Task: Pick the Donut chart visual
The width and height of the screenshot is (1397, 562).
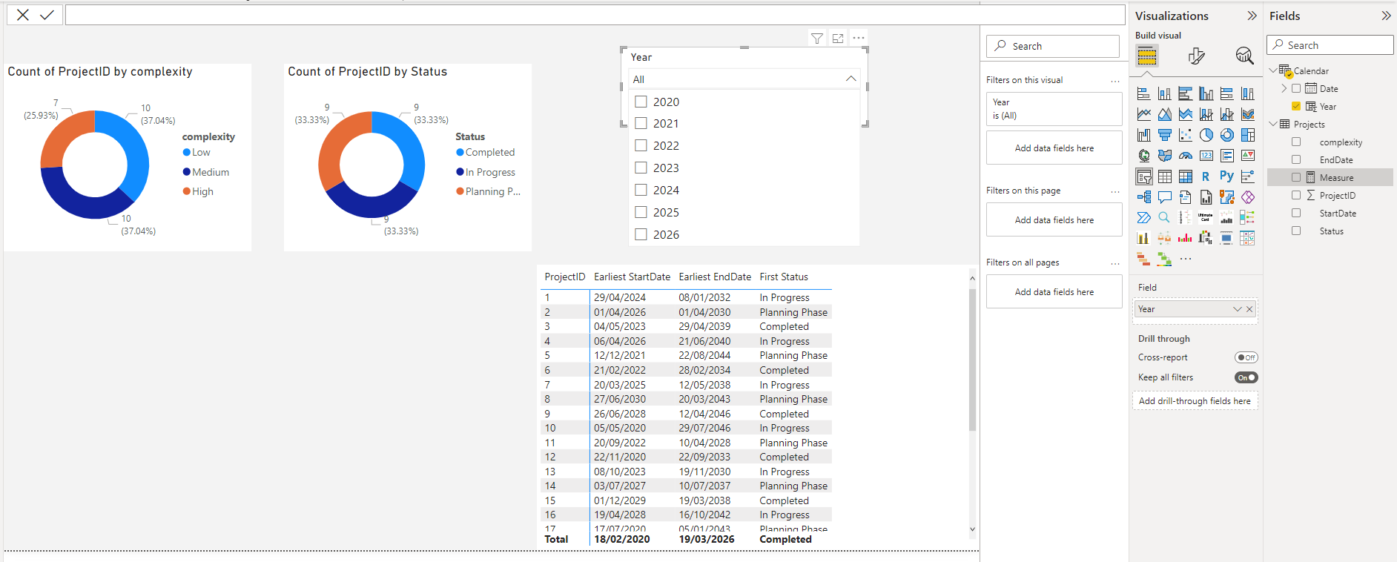Action: (x=1227, y=135)
